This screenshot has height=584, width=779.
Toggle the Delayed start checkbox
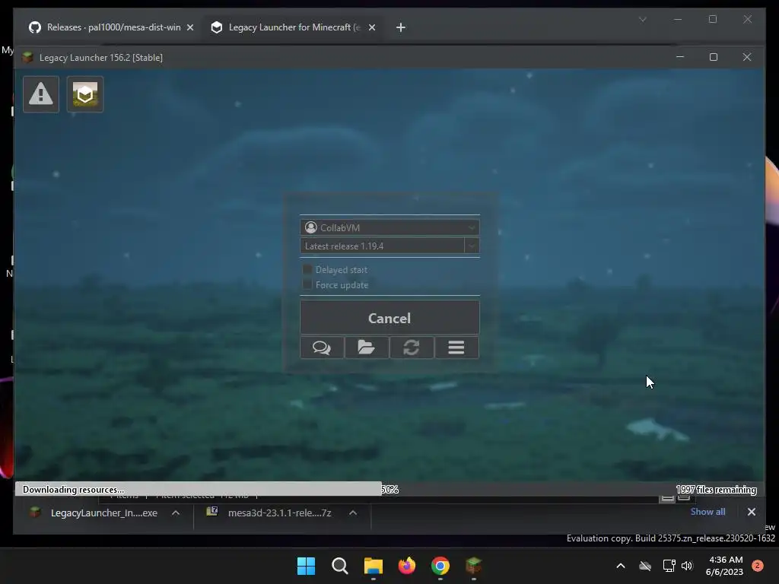[x=307, y=270]
